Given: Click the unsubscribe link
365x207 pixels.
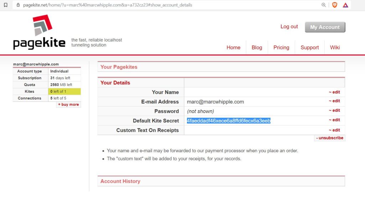Looking at the screenshot, I should pos(330,138).
